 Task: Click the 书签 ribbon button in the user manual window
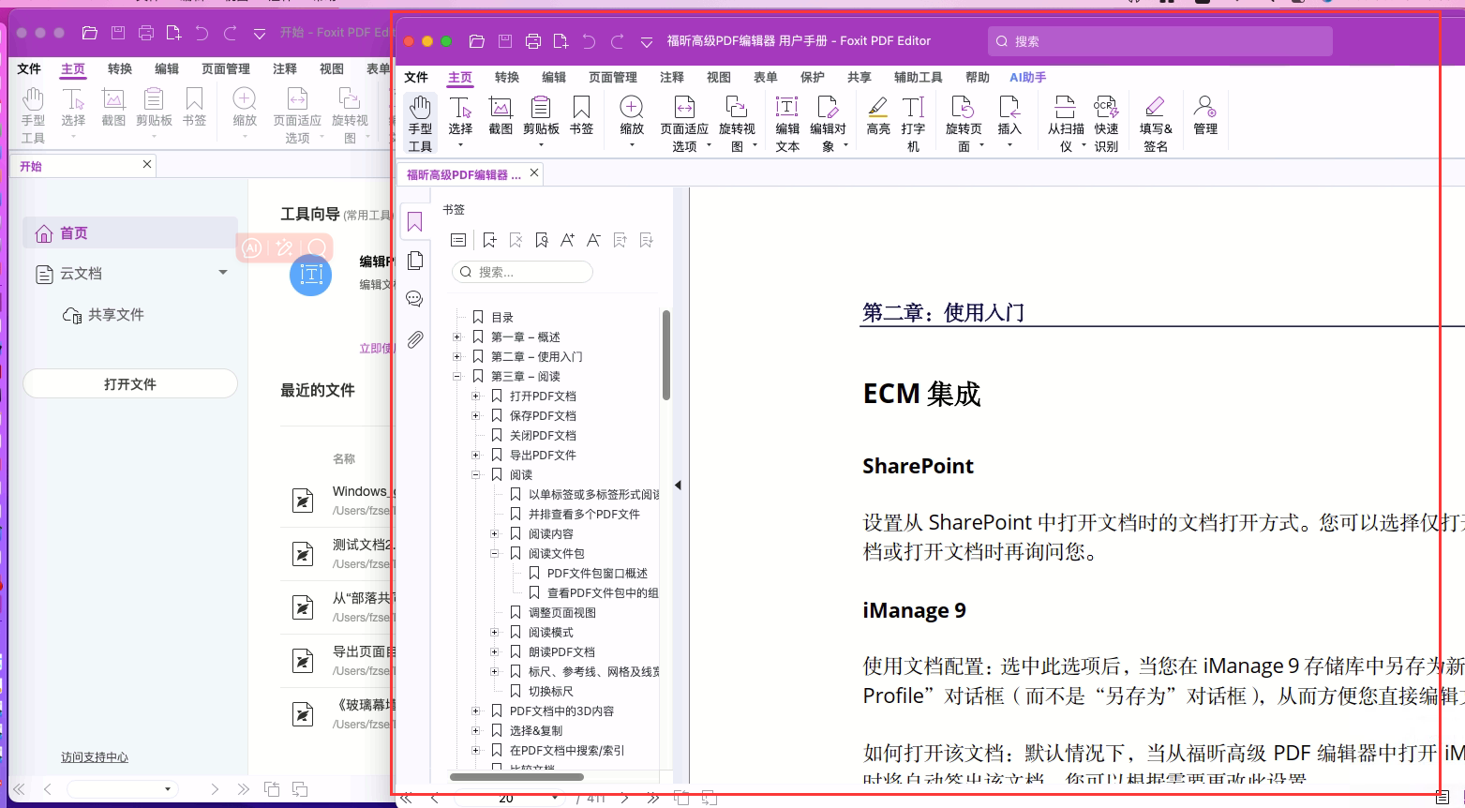point(581,116)
